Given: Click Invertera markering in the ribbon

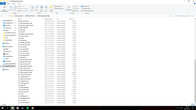Looking at the screenshot, I should pos(87,11).
